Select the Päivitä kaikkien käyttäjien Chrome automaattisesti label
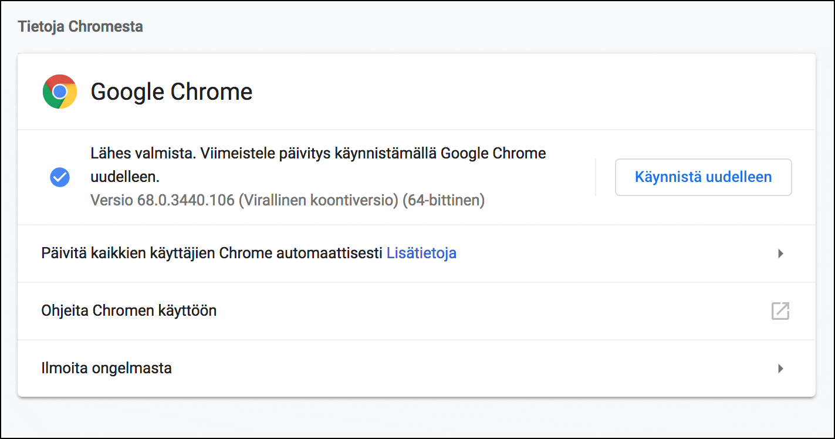 [212, 254]
